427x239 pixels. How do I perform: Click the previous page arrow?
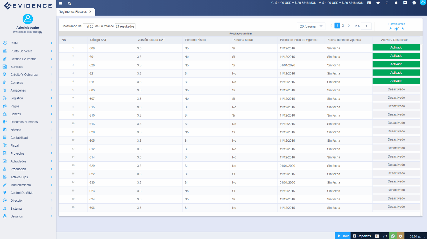[331, 25]
